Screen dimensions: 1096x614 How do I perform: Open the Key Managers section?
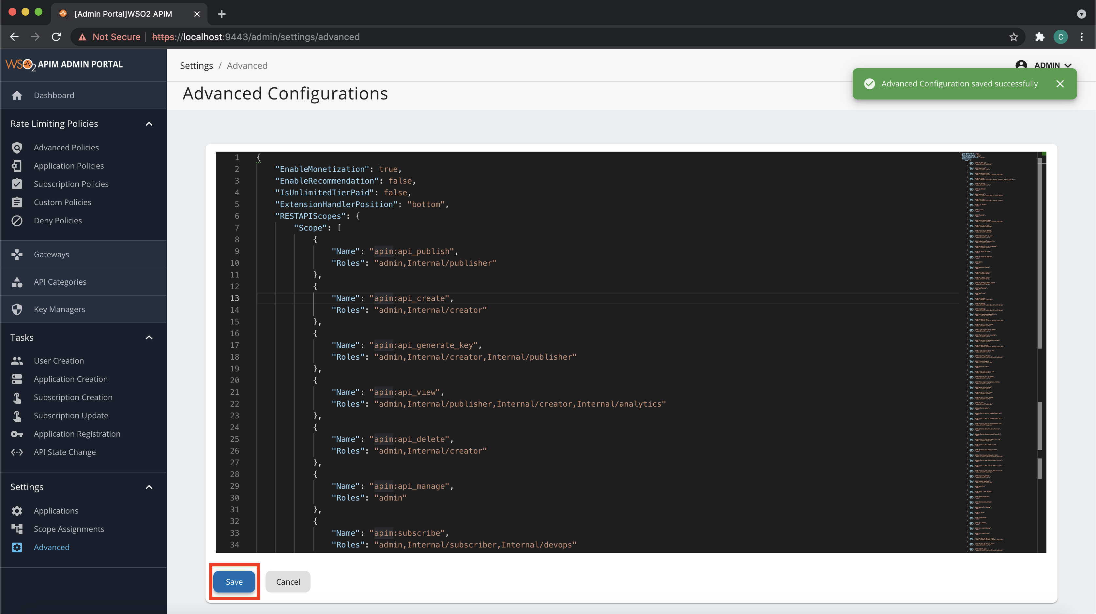(59, 309)
